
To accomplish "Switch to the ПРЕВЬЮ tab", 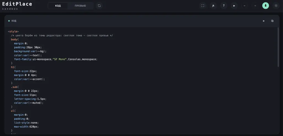I will tap(80, 6).
